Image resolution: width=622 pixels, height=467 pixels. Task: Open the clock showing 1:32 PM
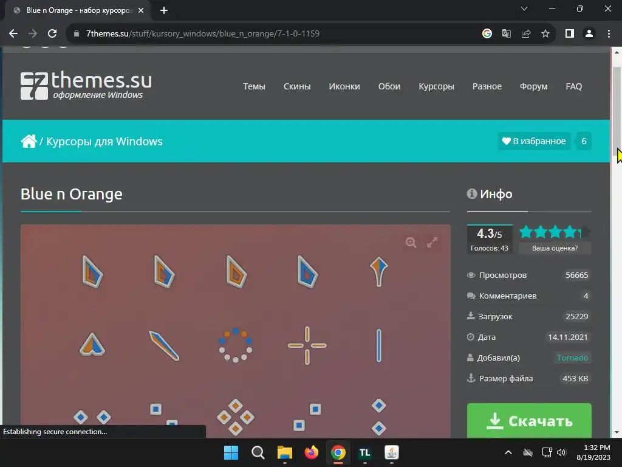coord(593,452)
